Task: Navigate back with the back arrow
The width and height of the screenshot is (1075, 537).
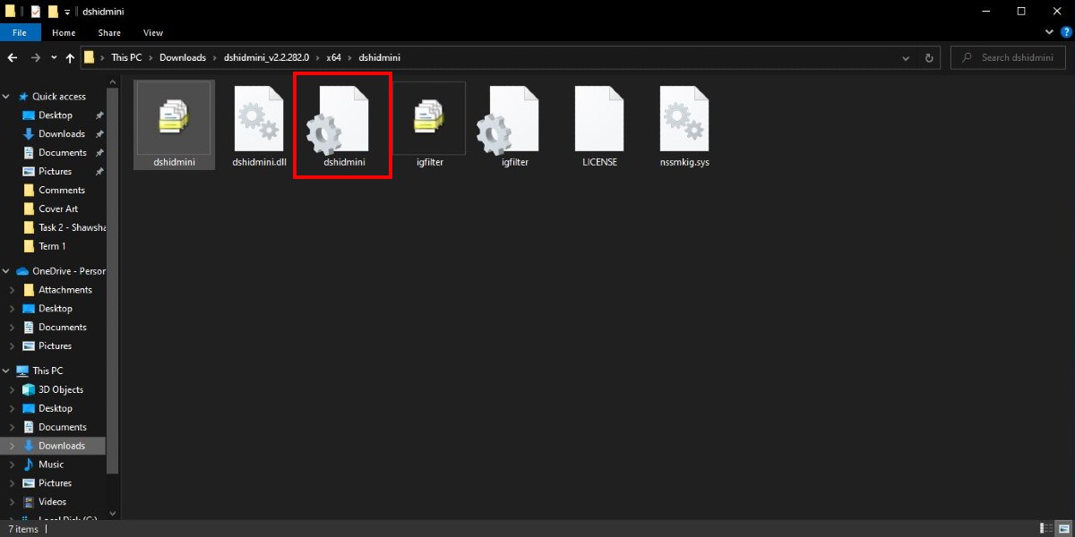Action: [x=13, y=57]
